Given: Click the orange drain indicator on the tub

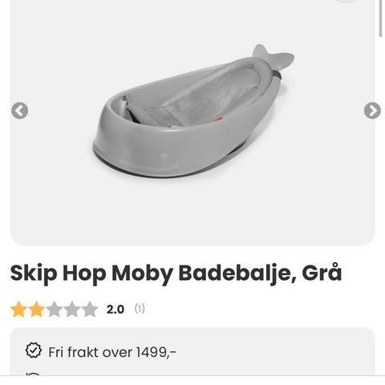Looking at the screenshot, I should [218, 119].
